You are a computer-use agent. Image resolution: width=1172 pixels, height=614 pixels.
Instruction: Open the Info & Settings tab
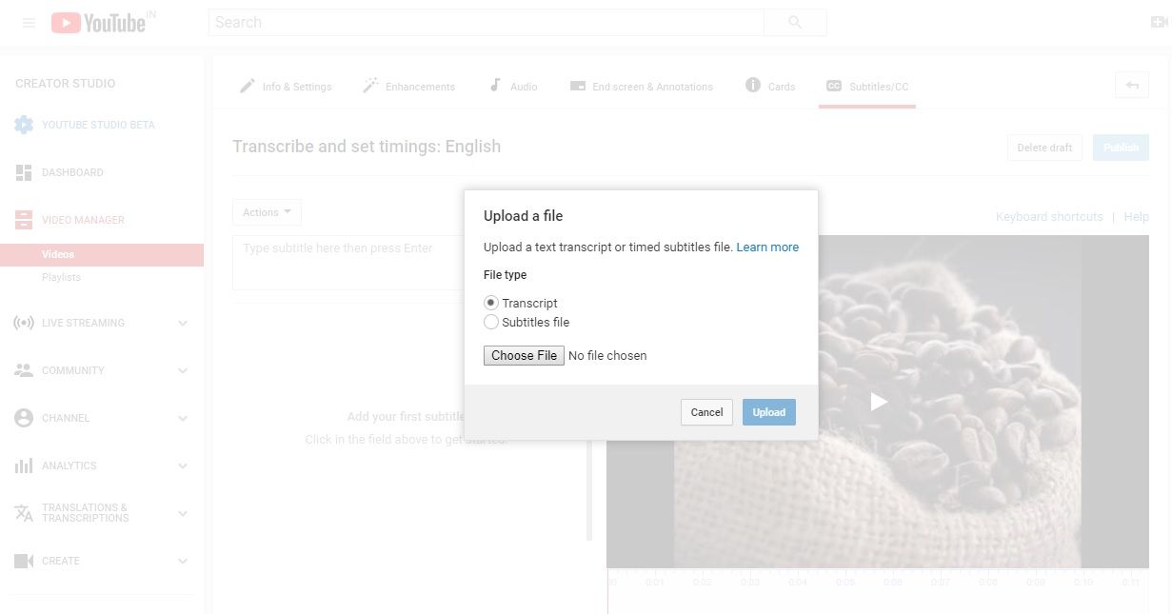(x=286, y=87)
